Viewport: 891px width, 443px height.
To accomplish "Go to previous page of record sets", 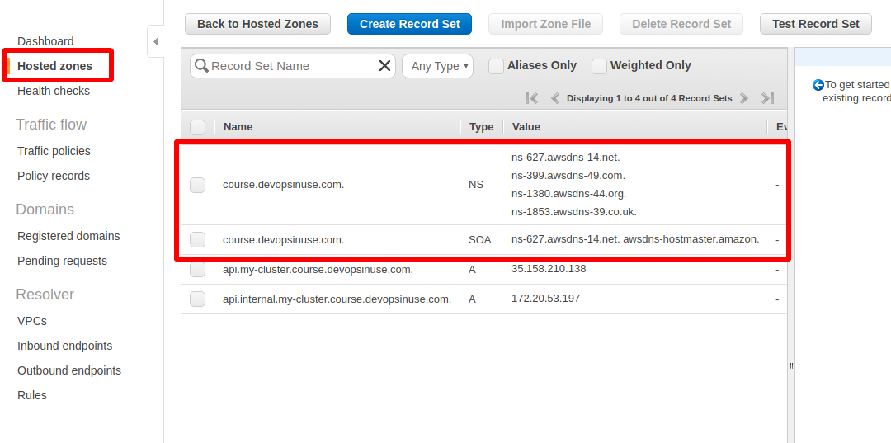I will coord(555,98).
